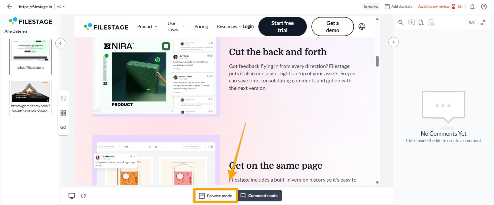Click the back arrow in header

(x=10, y=7)
